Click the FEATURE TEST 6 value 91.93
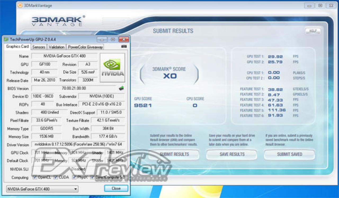The height and width of the screenshot is (198, 339). (x=275, y=116)
